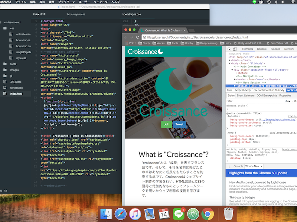297x222 pixels.
Task: Click the DevTools inspect element picker icon
Action: point(229,49)
